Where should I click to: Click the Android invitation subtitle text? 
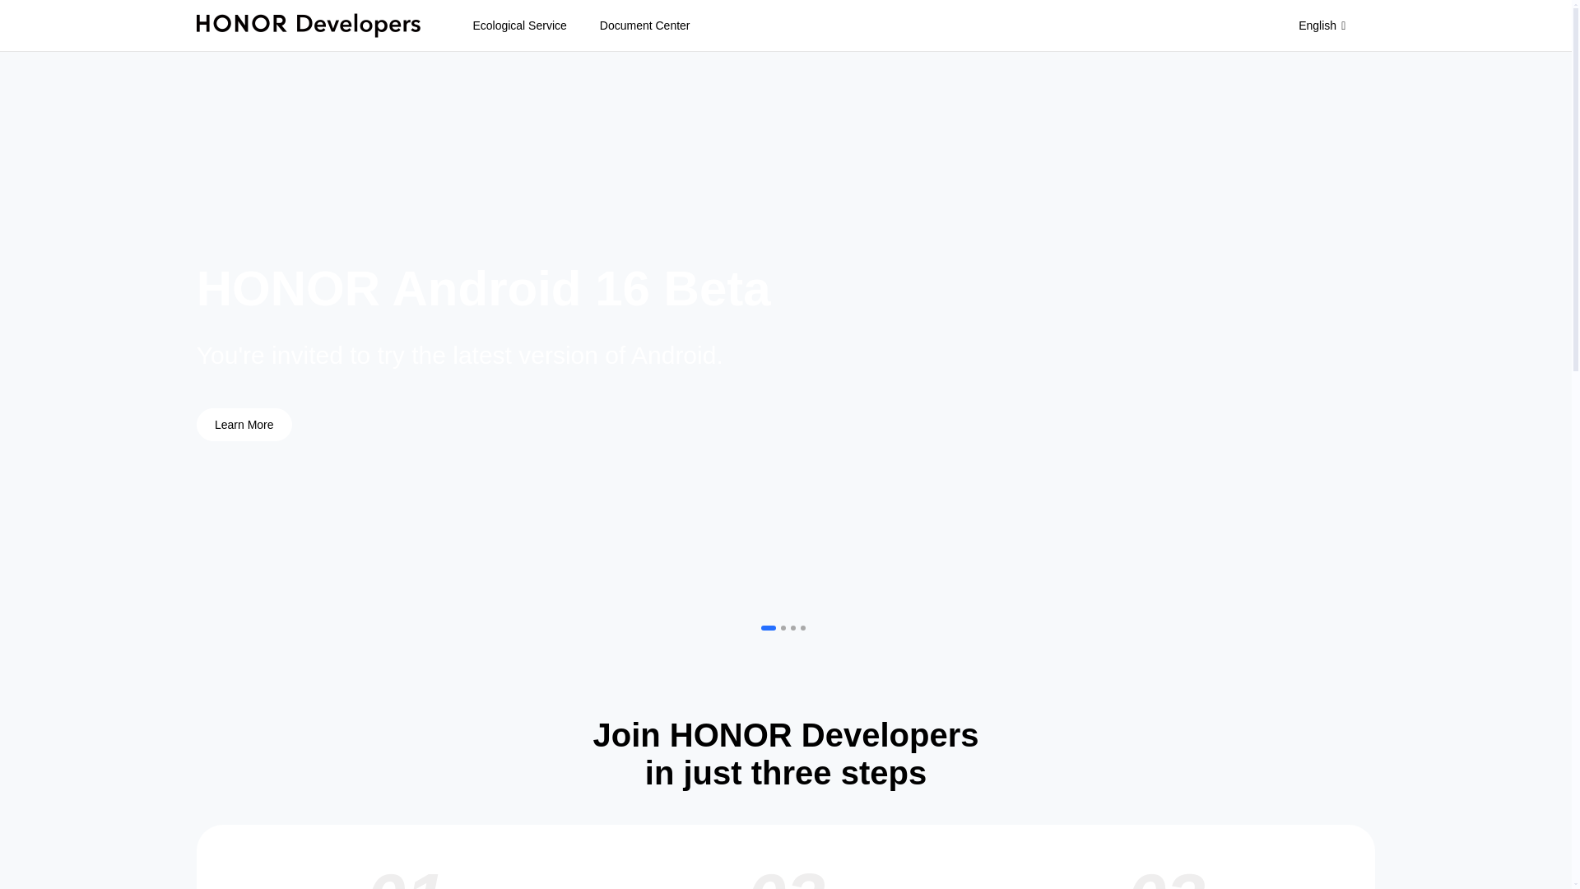point(458,356)
